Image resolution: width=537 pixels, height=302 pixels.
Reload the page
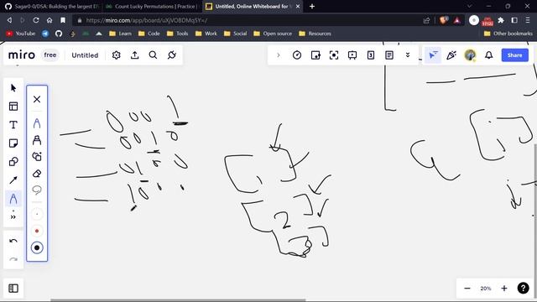pos(36,20)
